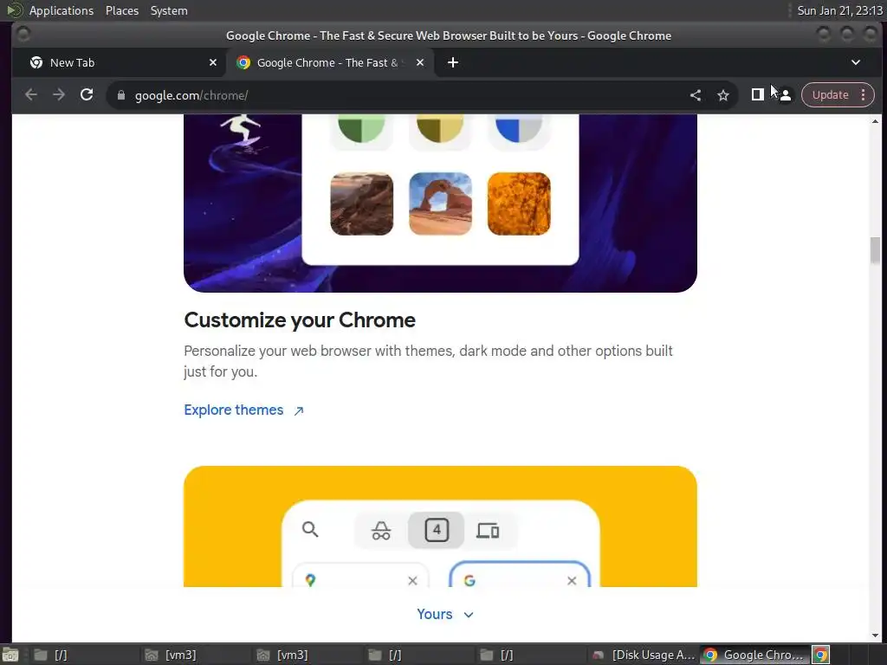The height and width of the screenshot is (665, 887).
Task: Select the orange autumn leaves thumbnail
Action: pyautogui.click(x=519, y=203)
